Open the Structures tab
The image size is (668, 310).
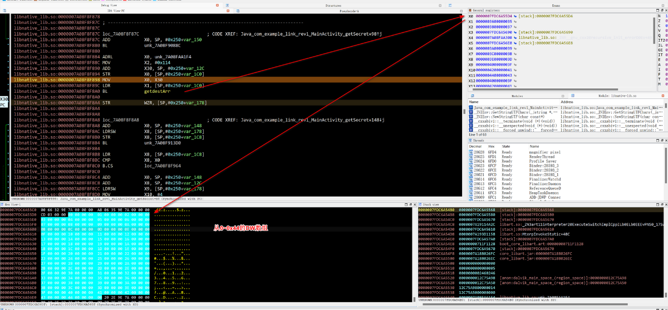tap(333, 5)
